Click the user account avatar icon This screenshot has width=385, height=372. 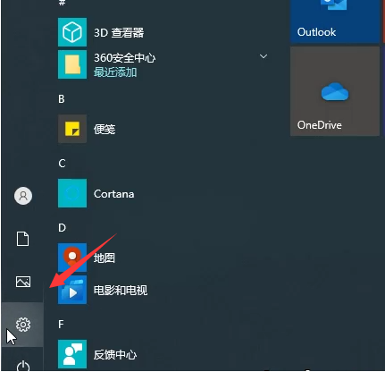[23, 196]
